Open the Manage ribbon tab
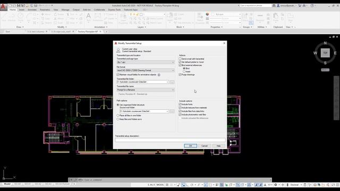Viewport: 340px width, 191px height. 65,10
